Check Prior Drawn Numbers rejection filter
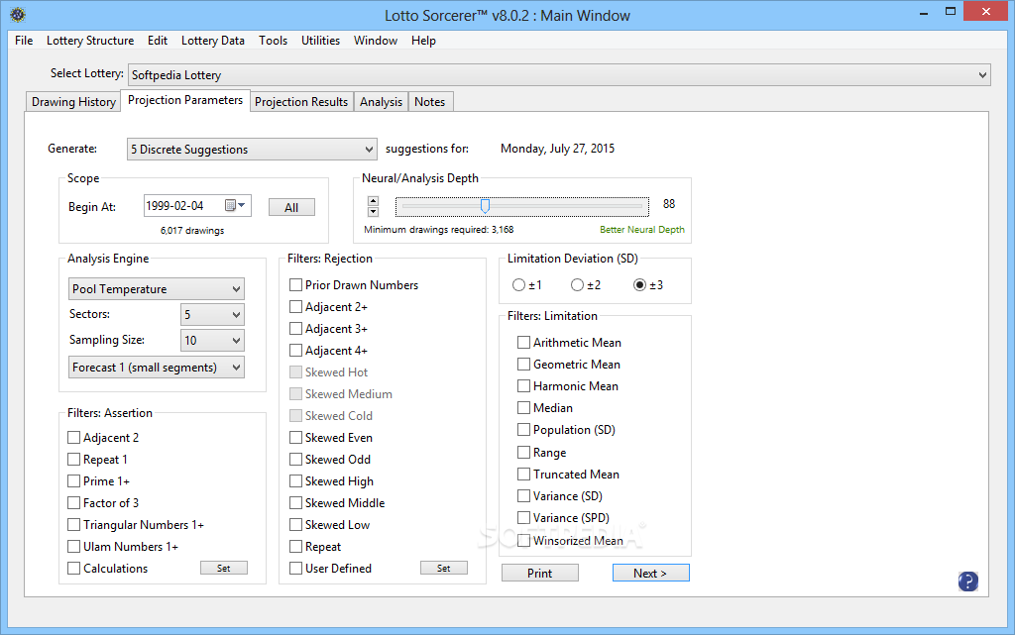Screen dimensions: 1015x635 click(295, 284)
